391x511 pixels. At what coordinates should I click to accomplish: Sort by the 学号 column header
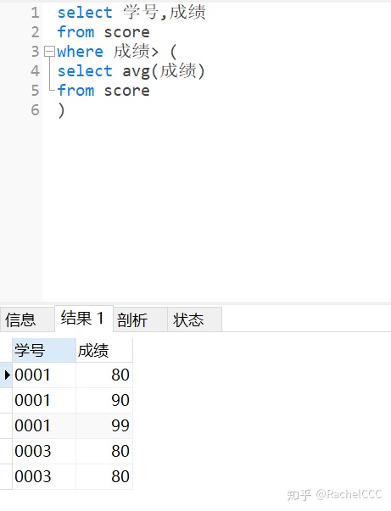point(44,350)
